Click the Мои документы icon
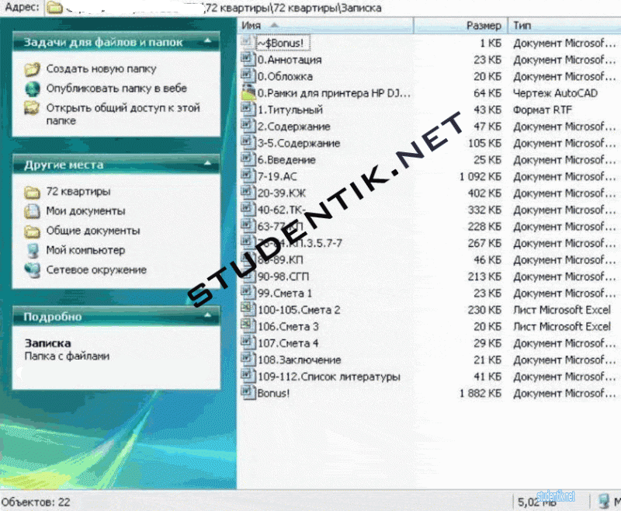621x511 pixels. (x=32, y=211)
